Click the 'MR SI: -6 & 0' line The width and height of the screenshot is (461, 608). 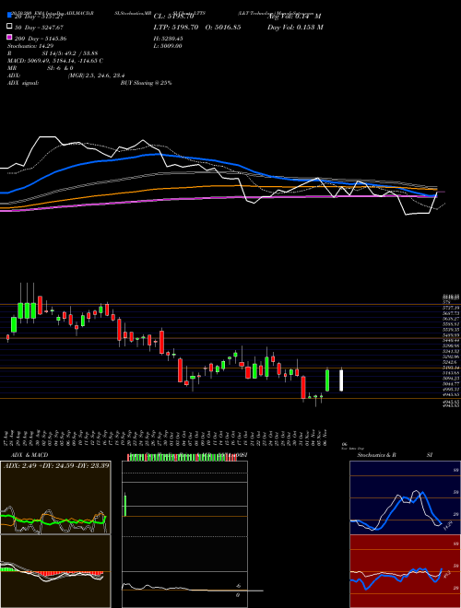pos(40,68)
